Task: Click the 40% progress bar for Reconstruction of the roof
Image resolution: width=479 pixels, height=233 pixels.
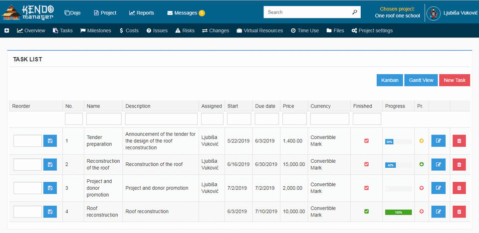Action: pyautogui.click(x=391, y=165)
